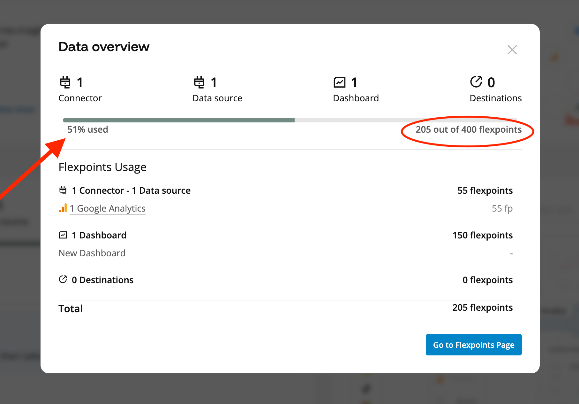Image resolution: width=579 pixels, height=404 pixels.
Task: Click the destinations icon beside '0 Destinations'
Action: [x=63, y=280]
